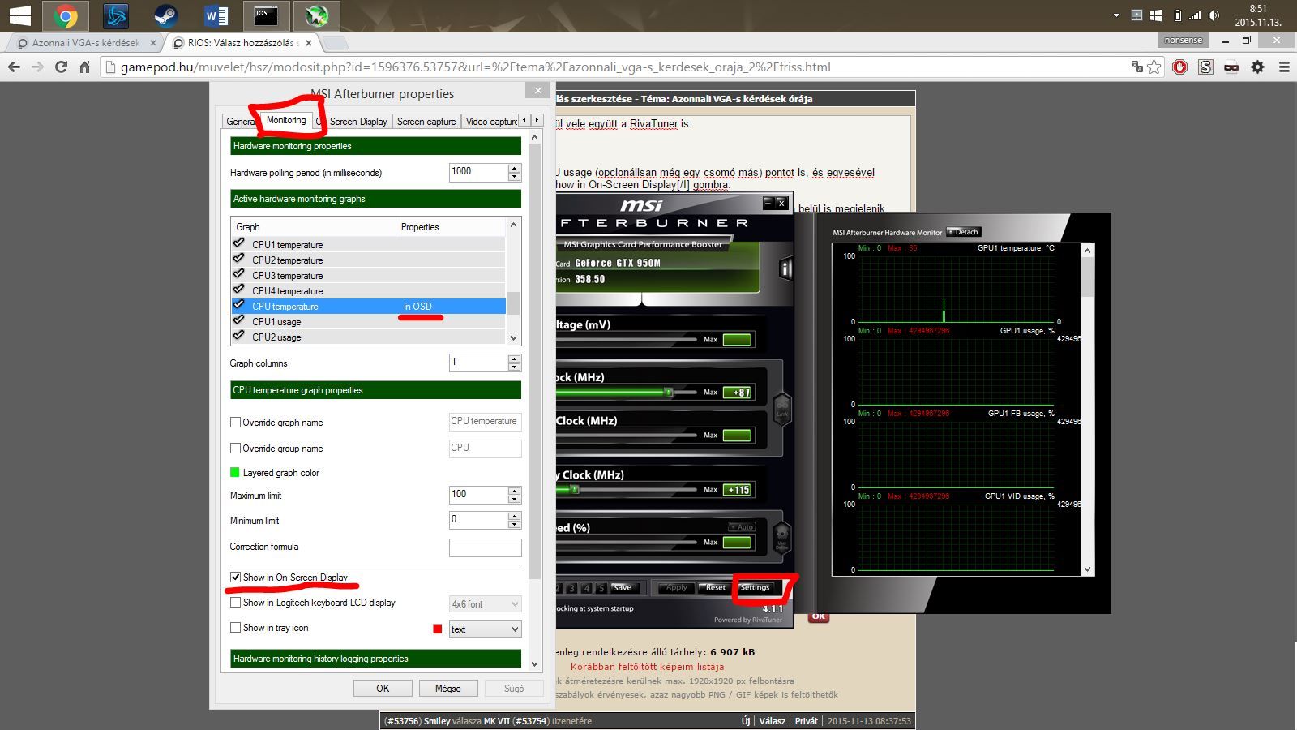Click the User Define fan icon
The height and width of the screenshot is (730, 1297).
click(x=781, y=537)
